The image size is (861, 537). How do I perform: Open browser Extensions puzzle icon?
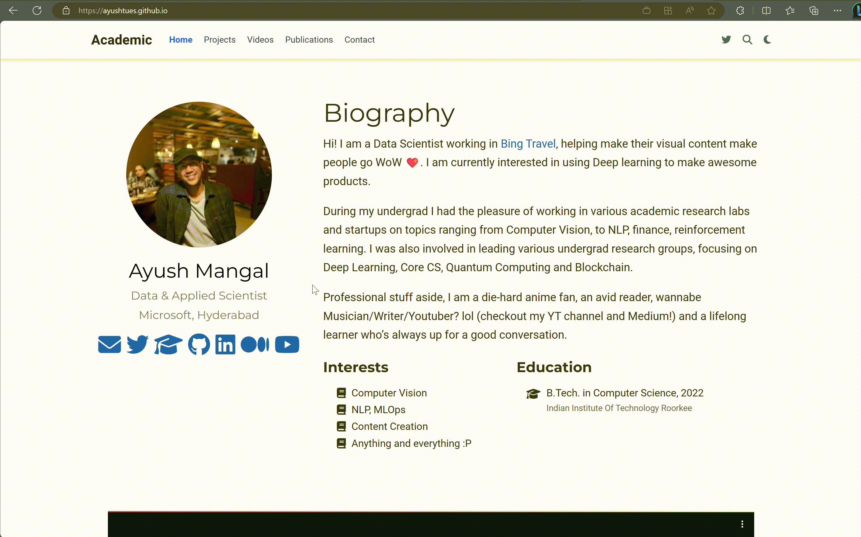[740, 11]
